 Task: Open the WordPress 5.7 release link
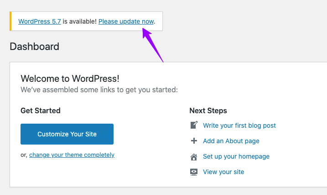pyautogui.click(x=40, y=21)
